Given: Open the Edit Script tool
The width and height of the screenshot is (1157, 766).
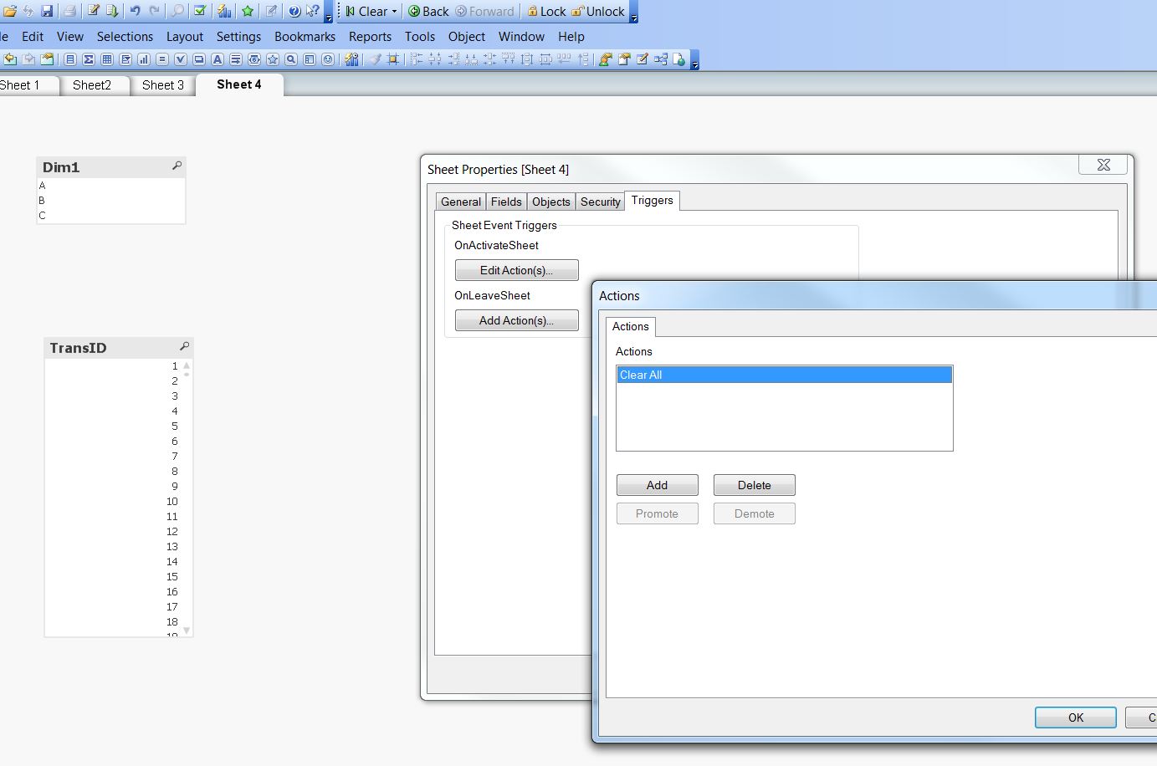Looking at the screenshot, I should coord(93,11).
